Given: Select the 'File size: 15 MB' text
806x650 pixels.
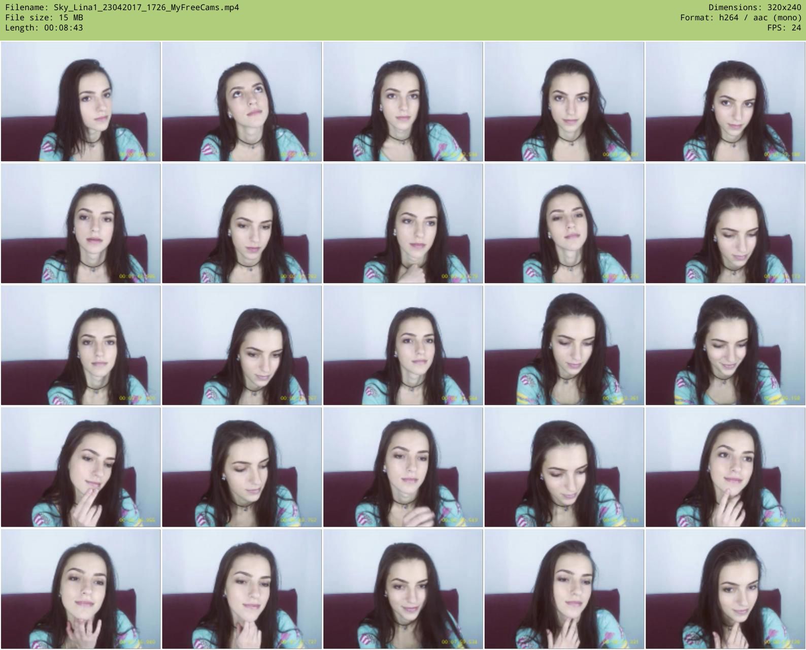Looking at the screenshot, I should [44, 17].
